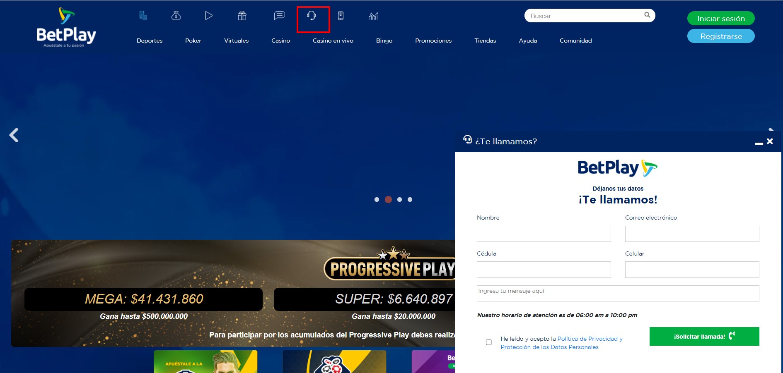The height and width of the screenshot is (373, 783).
Task: Select first carousel dot
Action: 377,199
